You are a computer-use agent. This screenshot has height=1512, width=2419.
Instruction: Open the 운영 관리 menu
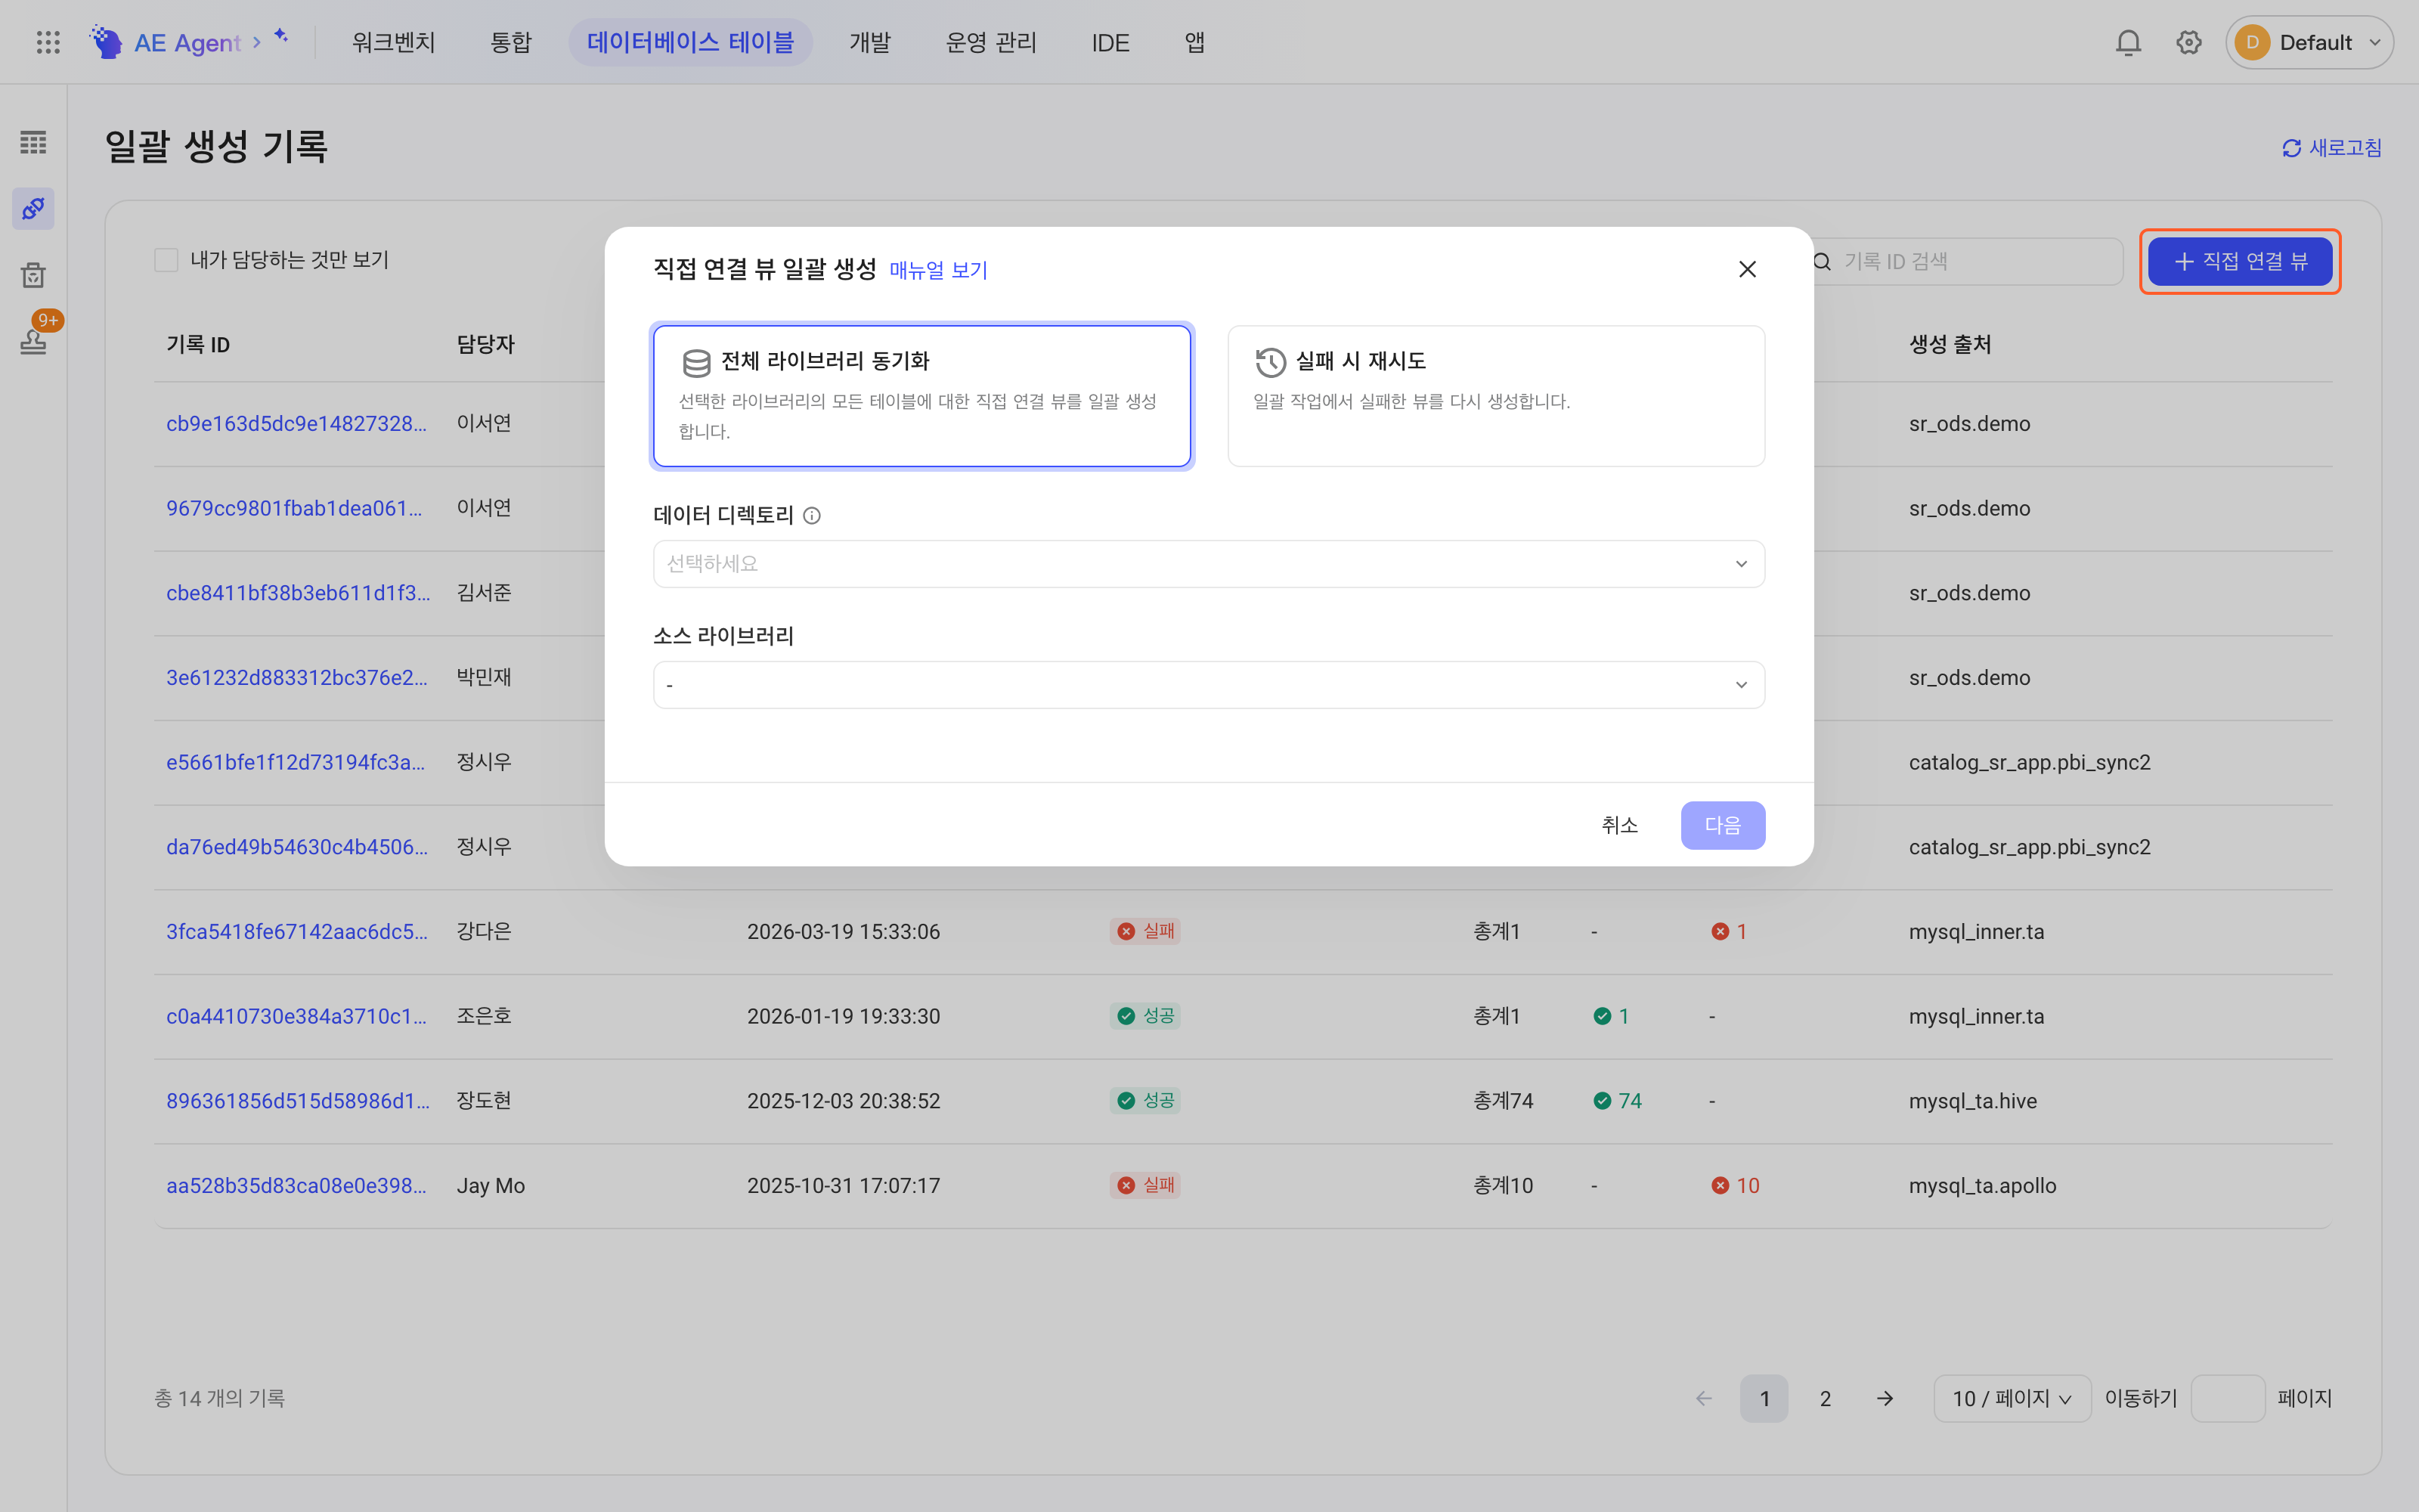(992, 42)
